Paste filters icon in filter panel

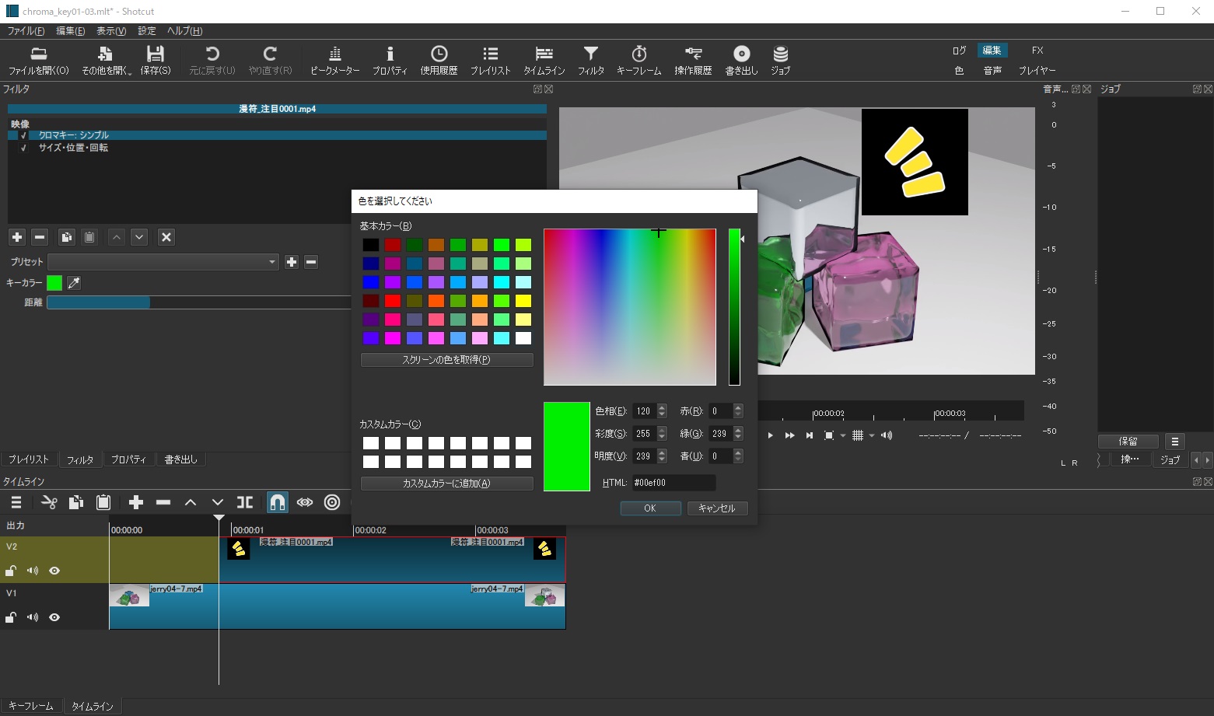[89, 237]
